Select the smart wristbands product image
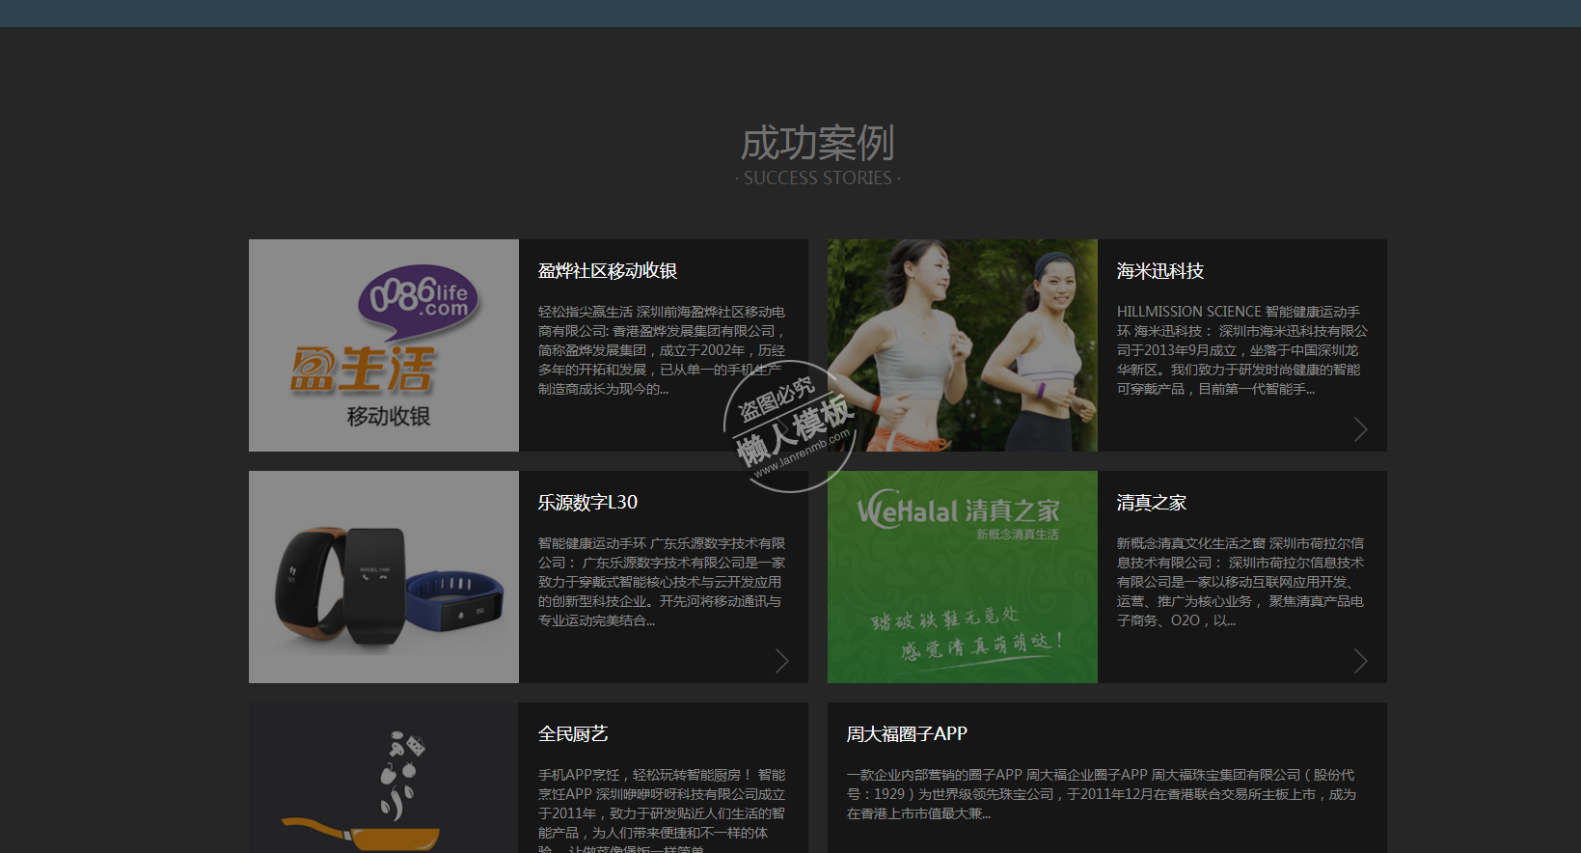Screen dimensions: 1581x853 (x=384, y=577)
